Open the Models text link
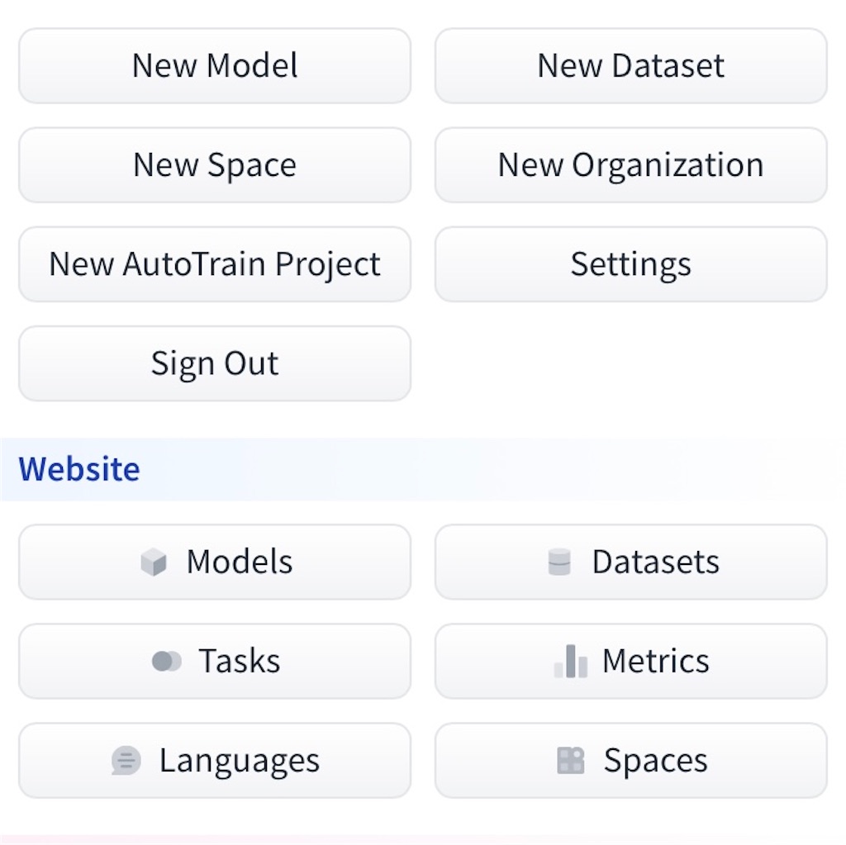This screenshot has height=845, width=846. click(x=240, y=563)
